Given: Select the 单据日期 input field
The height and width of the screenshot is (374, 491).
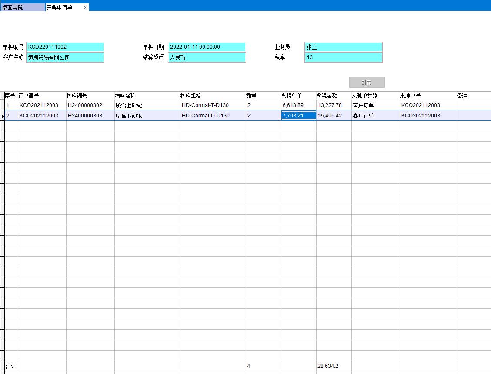Looking at the screenshot, I should click(207, 47).
